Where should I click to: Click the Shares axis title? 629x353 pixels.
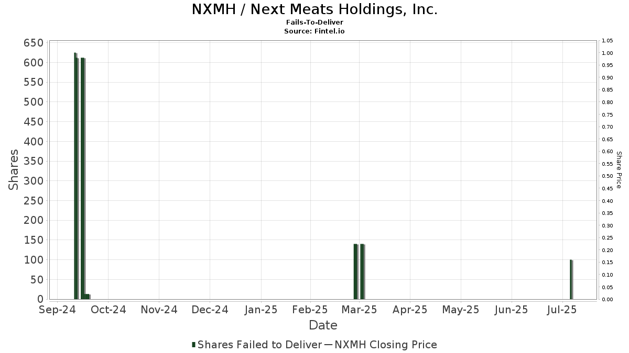pyautogui.click(x=14, y=170)
